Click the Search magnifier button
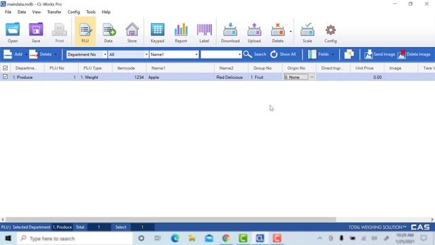 [255, 54]
